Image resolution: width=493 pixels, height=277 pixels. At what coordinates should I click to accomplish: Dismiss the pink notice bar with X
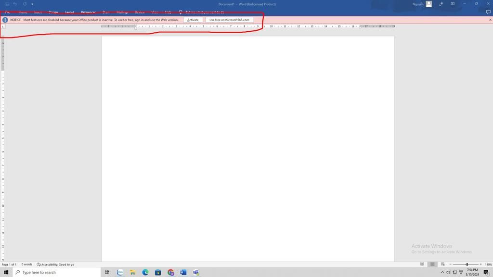[x=490, y=20]
